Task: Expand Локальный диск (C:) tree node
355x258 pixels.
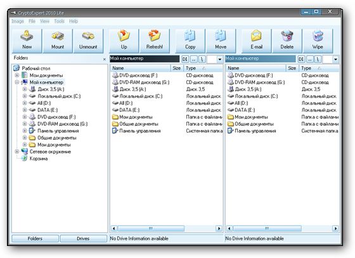Action: (x=25, y=96)
